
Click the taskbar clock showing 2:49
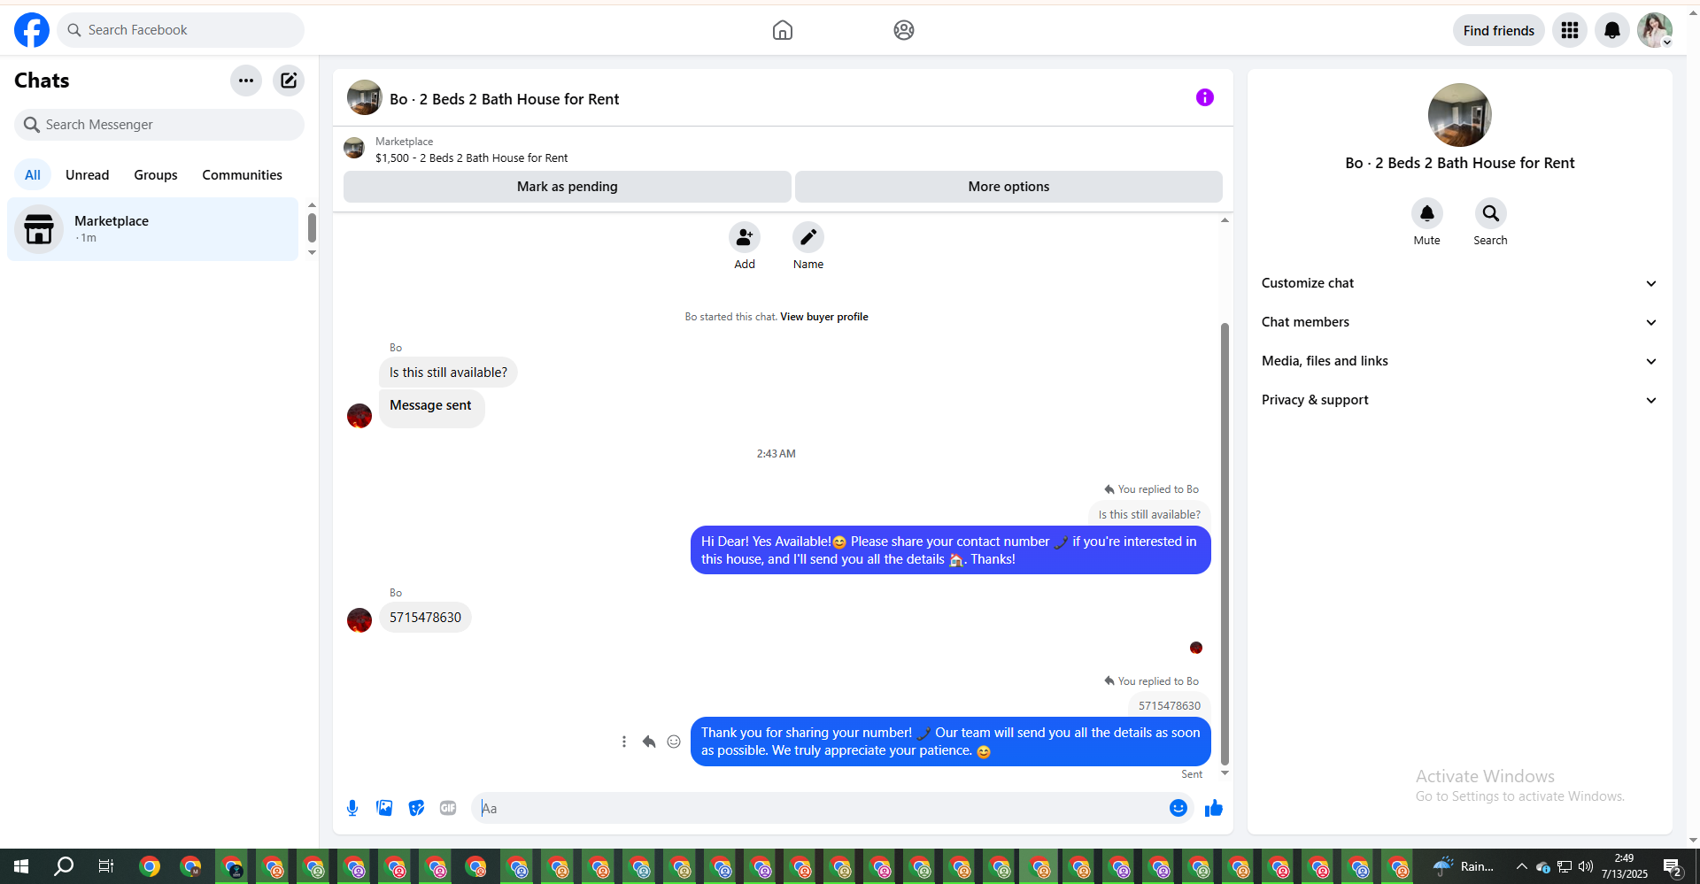pyautogui.click(x=1624, y=866)
